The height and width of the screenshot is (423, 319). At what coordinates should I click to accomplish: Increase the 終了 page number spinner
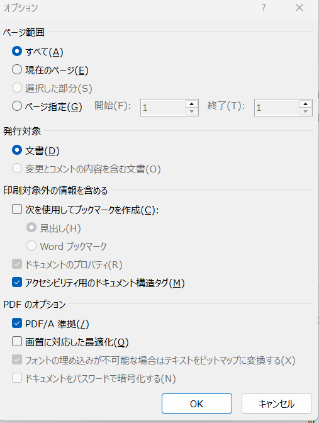tap(306, 104)
